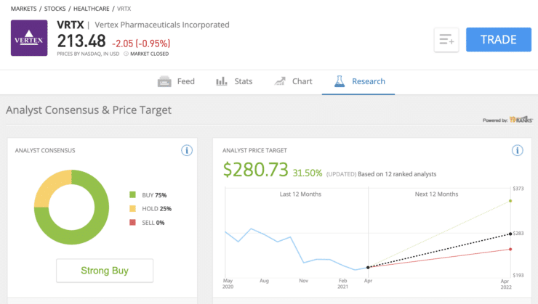Click the BUY 75% legend label
538x304 pixels.
point(154,195)
